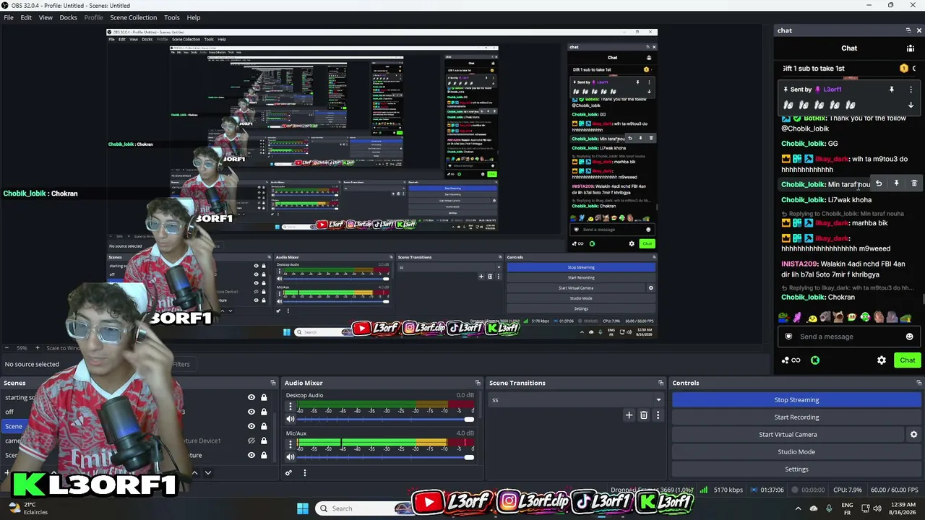Float the Scenes dock panel

(x=273, y=383)
